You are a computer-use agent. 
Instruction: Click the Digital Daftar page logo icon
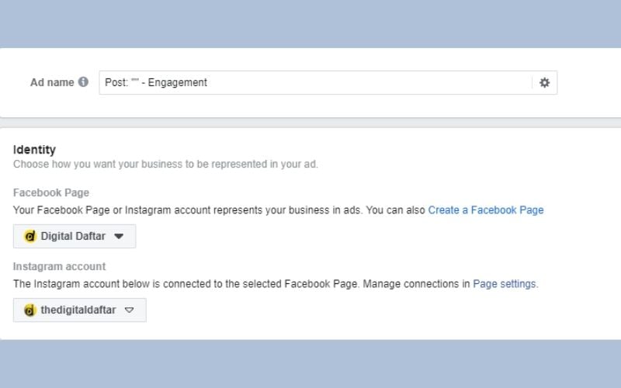tap(31, 237)
